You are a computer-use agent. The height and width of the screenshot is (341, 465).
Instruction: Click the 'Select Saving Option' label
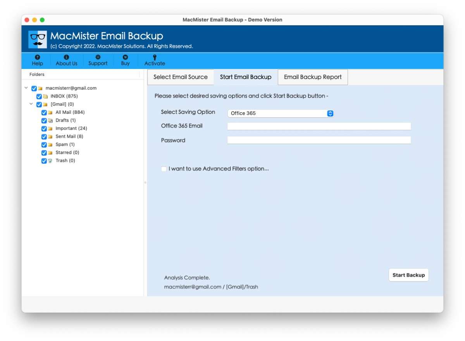point(188,112)
